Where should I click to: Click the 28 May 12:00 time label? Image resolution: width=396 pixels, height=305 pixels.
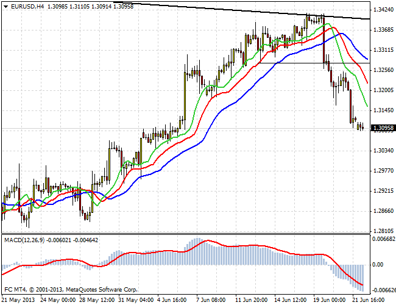click(97, 300)
